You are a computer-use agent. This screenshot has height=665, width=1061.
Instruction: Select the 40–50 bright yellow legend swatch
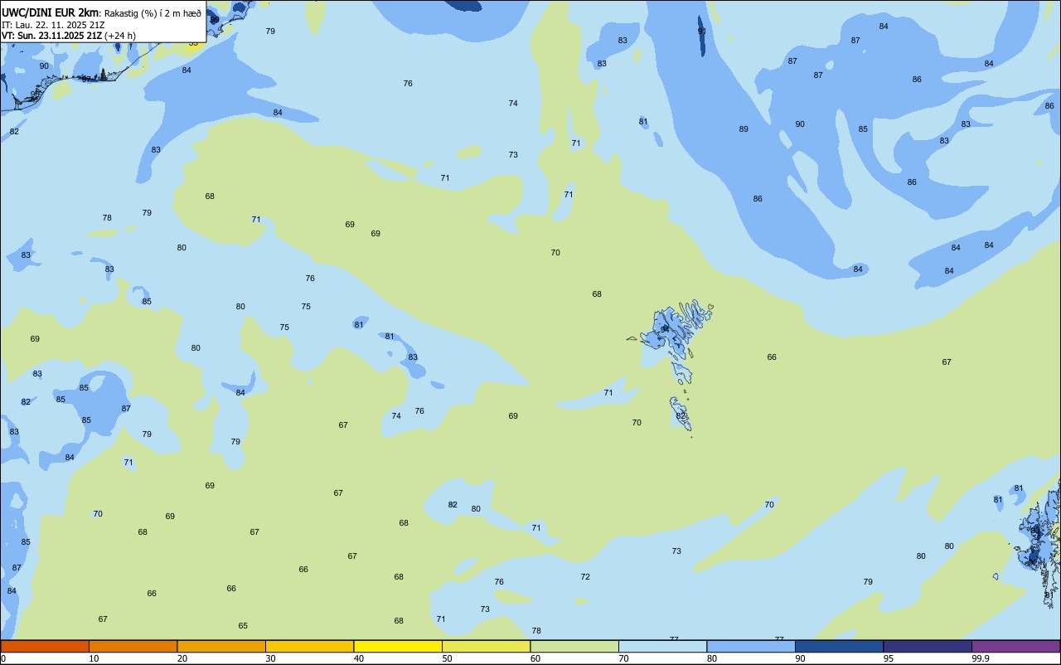(398, 646)
